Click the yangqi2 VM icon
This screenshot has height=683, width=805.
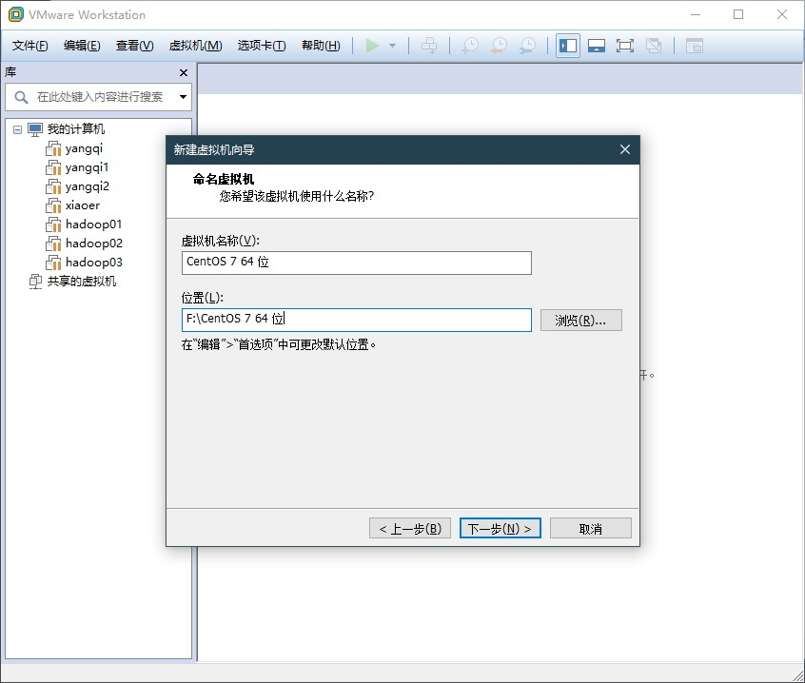point(53,186)
